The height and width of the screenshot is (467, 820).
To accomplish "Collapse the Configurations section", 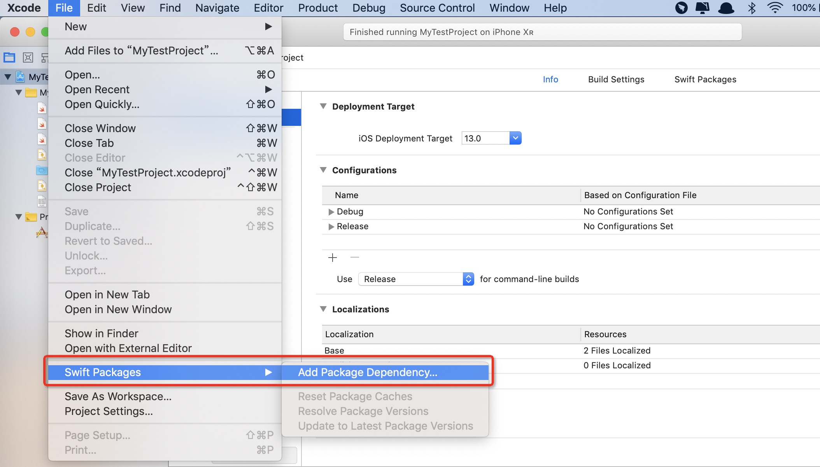I will point(323,170).
